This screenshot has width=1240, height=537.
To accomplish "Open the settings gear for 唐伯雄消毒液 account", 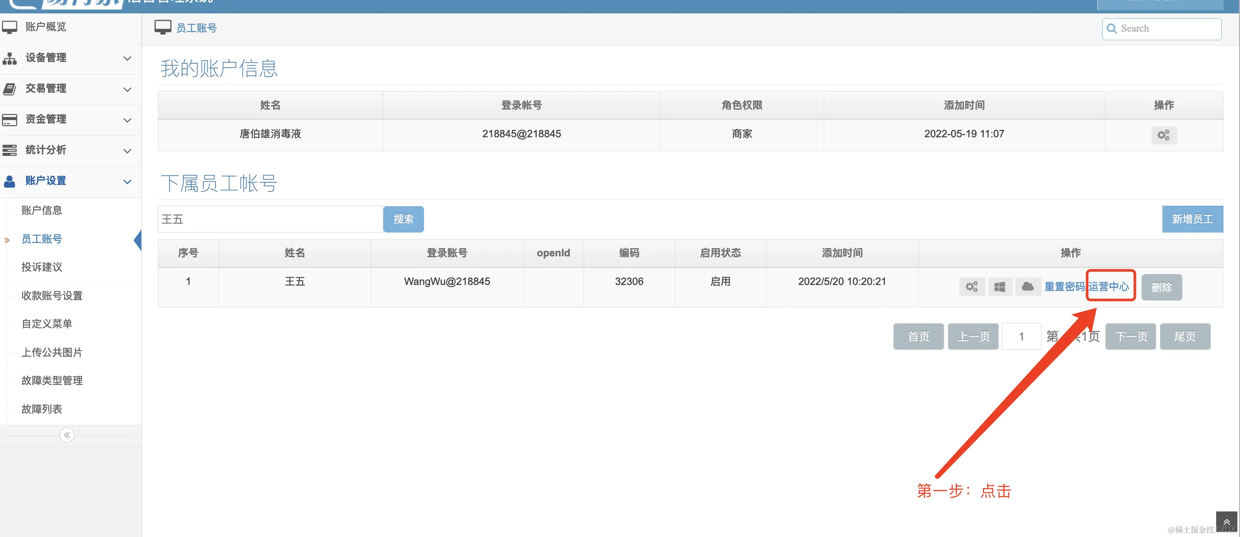I will 1163,135.
